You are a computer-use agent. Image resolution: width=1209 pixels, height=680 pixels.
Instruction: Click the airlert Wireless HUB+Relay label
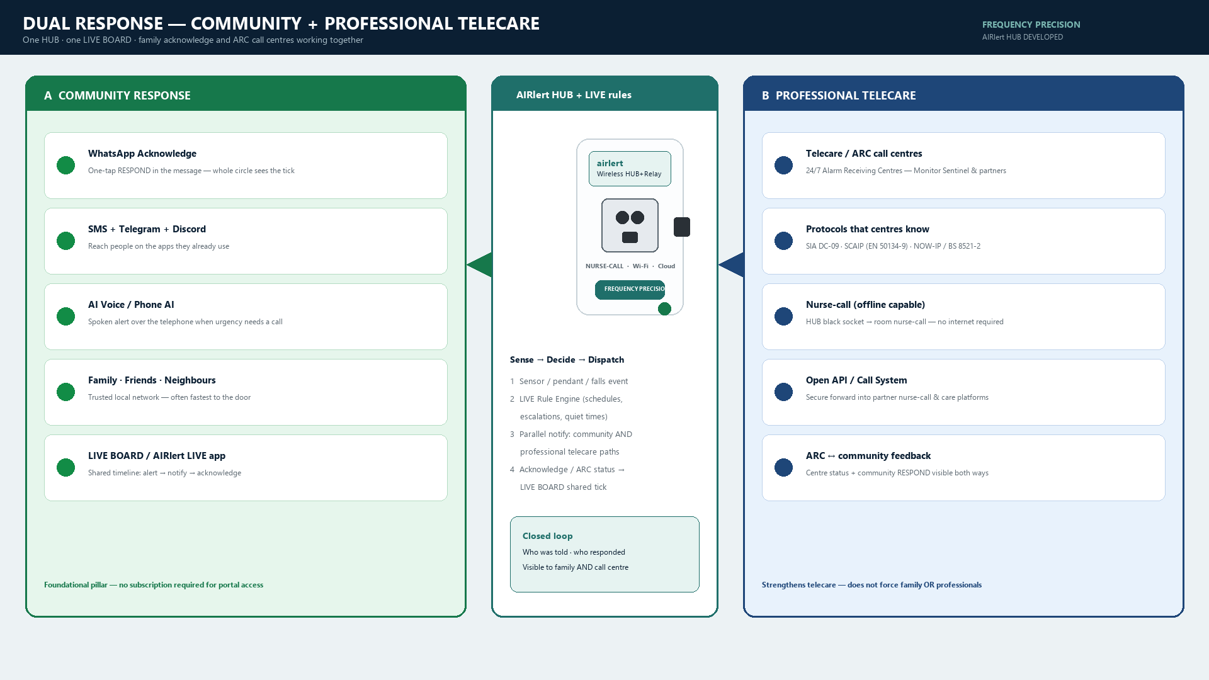(x=630, y=169)
